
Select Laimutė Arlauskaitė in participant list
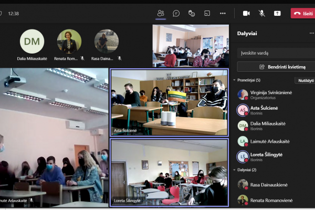(x=274, y=141)
